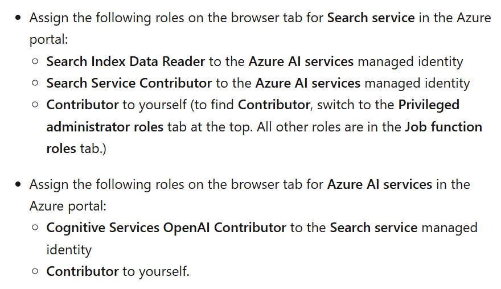Click bold Search service after OpenAI Contributor to the
Viewport: 501px width, 289px height.
pyautogui.click(x=373, y=228)
